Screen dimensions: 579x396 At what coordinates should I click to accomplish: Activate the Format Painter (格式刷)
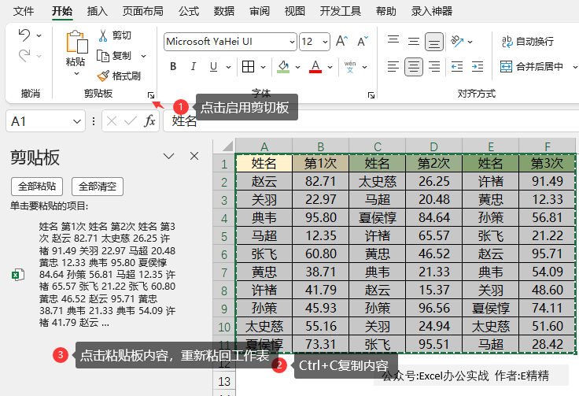(x=103, y=76)
